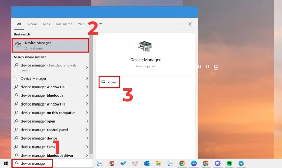The height and width of the screenshot is (168, 282).
Task: Expand arrow for 'See school and web results' row
Action: (x=87, y=67)
